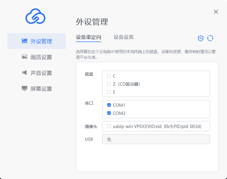Viewport: 227px width, 179px height.
Task: Enable the C disk checkbox
Action: 109,76
